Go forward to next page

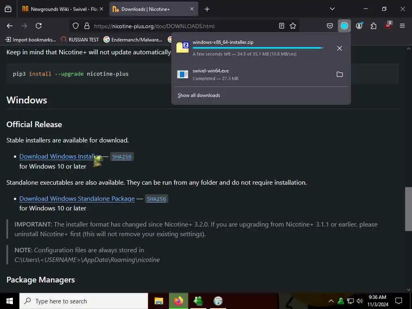click(x=24, y=26)
